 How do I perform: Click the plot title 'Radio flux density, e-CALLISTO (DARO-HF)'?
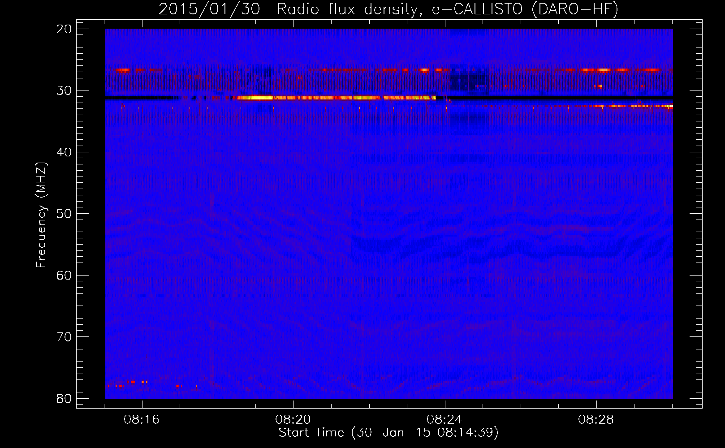[x=448, y=9]
